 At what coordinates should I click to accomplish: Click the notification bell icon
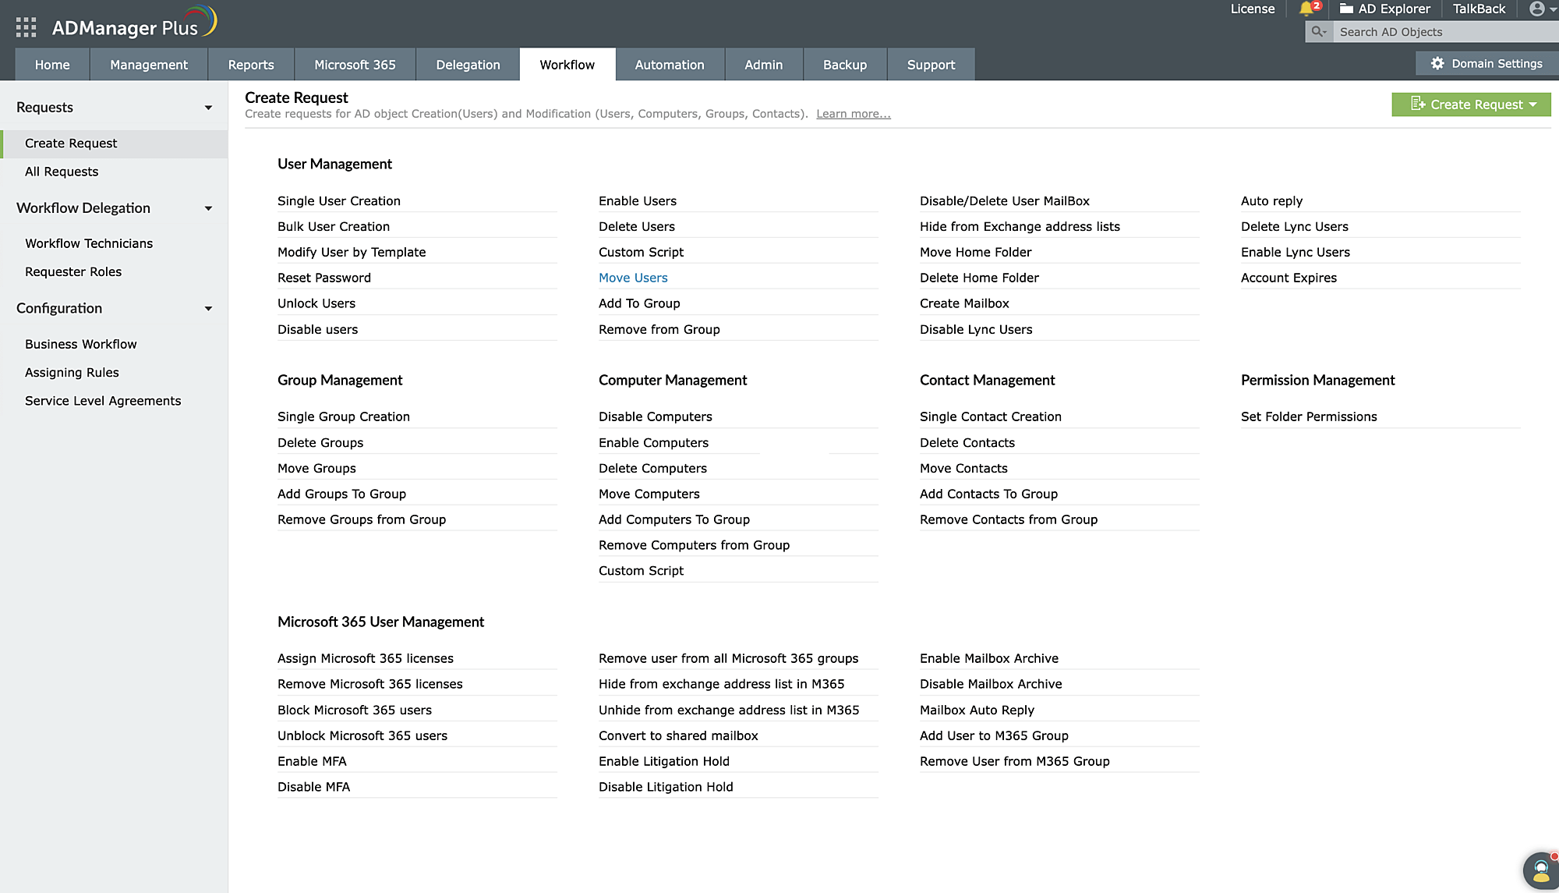[1306, 9]
